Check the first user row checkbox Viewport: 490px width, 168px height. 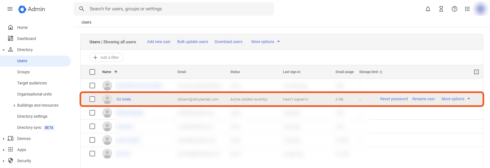pyautogui.click(x=92, y=86)
